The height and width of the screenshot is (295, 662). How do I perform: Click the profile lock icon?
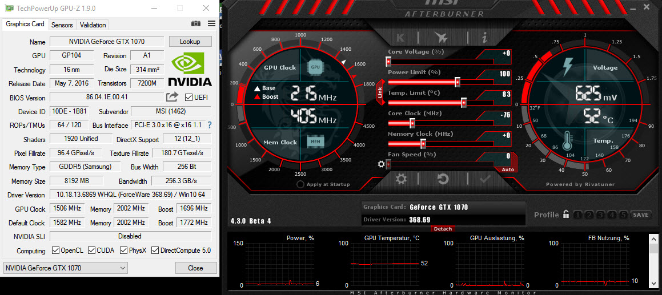[x=565, y=215]
